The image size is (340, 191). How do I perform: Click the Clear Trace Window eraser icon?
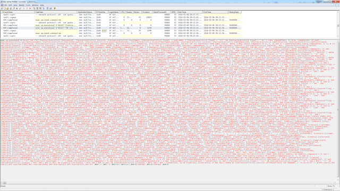pos(20,8)
